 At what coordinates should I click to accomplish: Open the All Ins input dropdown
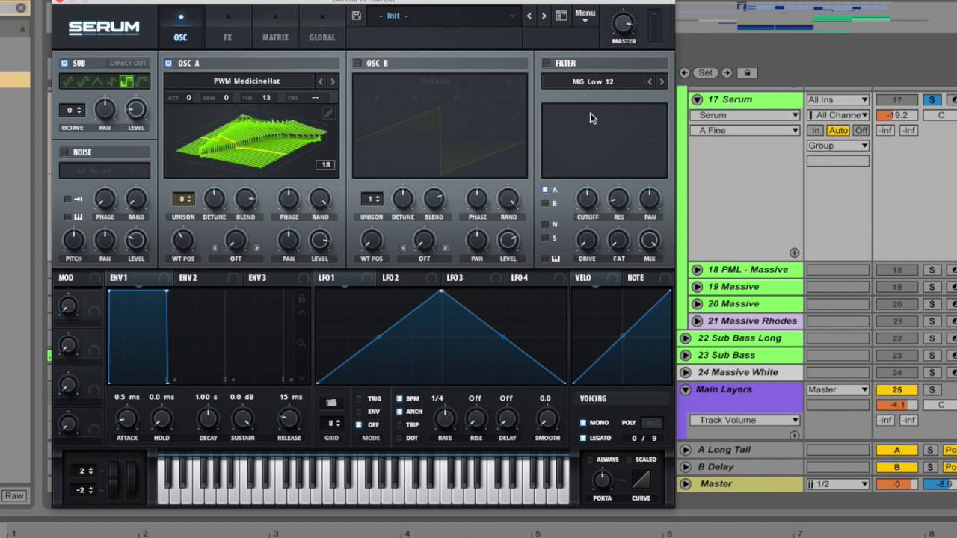pyautogui.click(x=838, y=99)
